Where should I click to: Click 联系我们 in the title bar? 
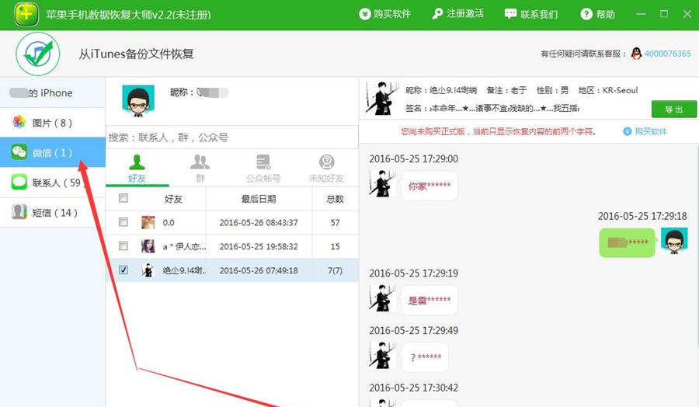[x=531, y=14]
